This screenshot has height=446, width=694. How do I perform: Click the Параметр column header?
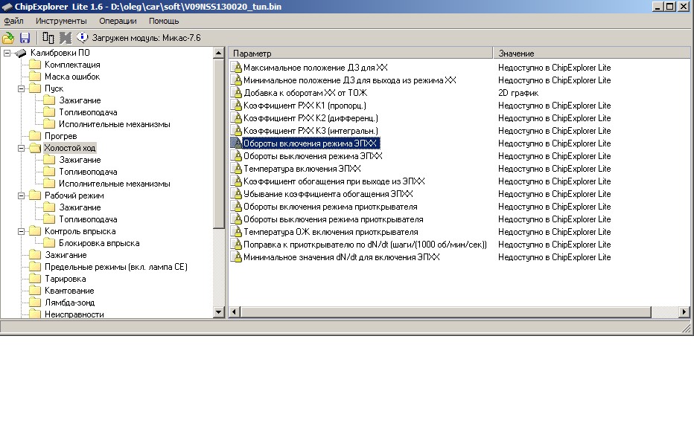[360, 54]
